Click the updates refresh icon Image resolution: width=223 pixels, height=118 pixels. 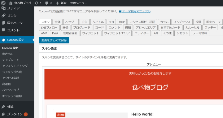(37, 3)
